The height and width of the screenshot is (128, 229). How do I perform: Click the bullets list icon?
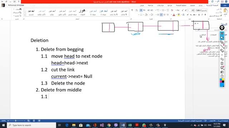(167, 10)
